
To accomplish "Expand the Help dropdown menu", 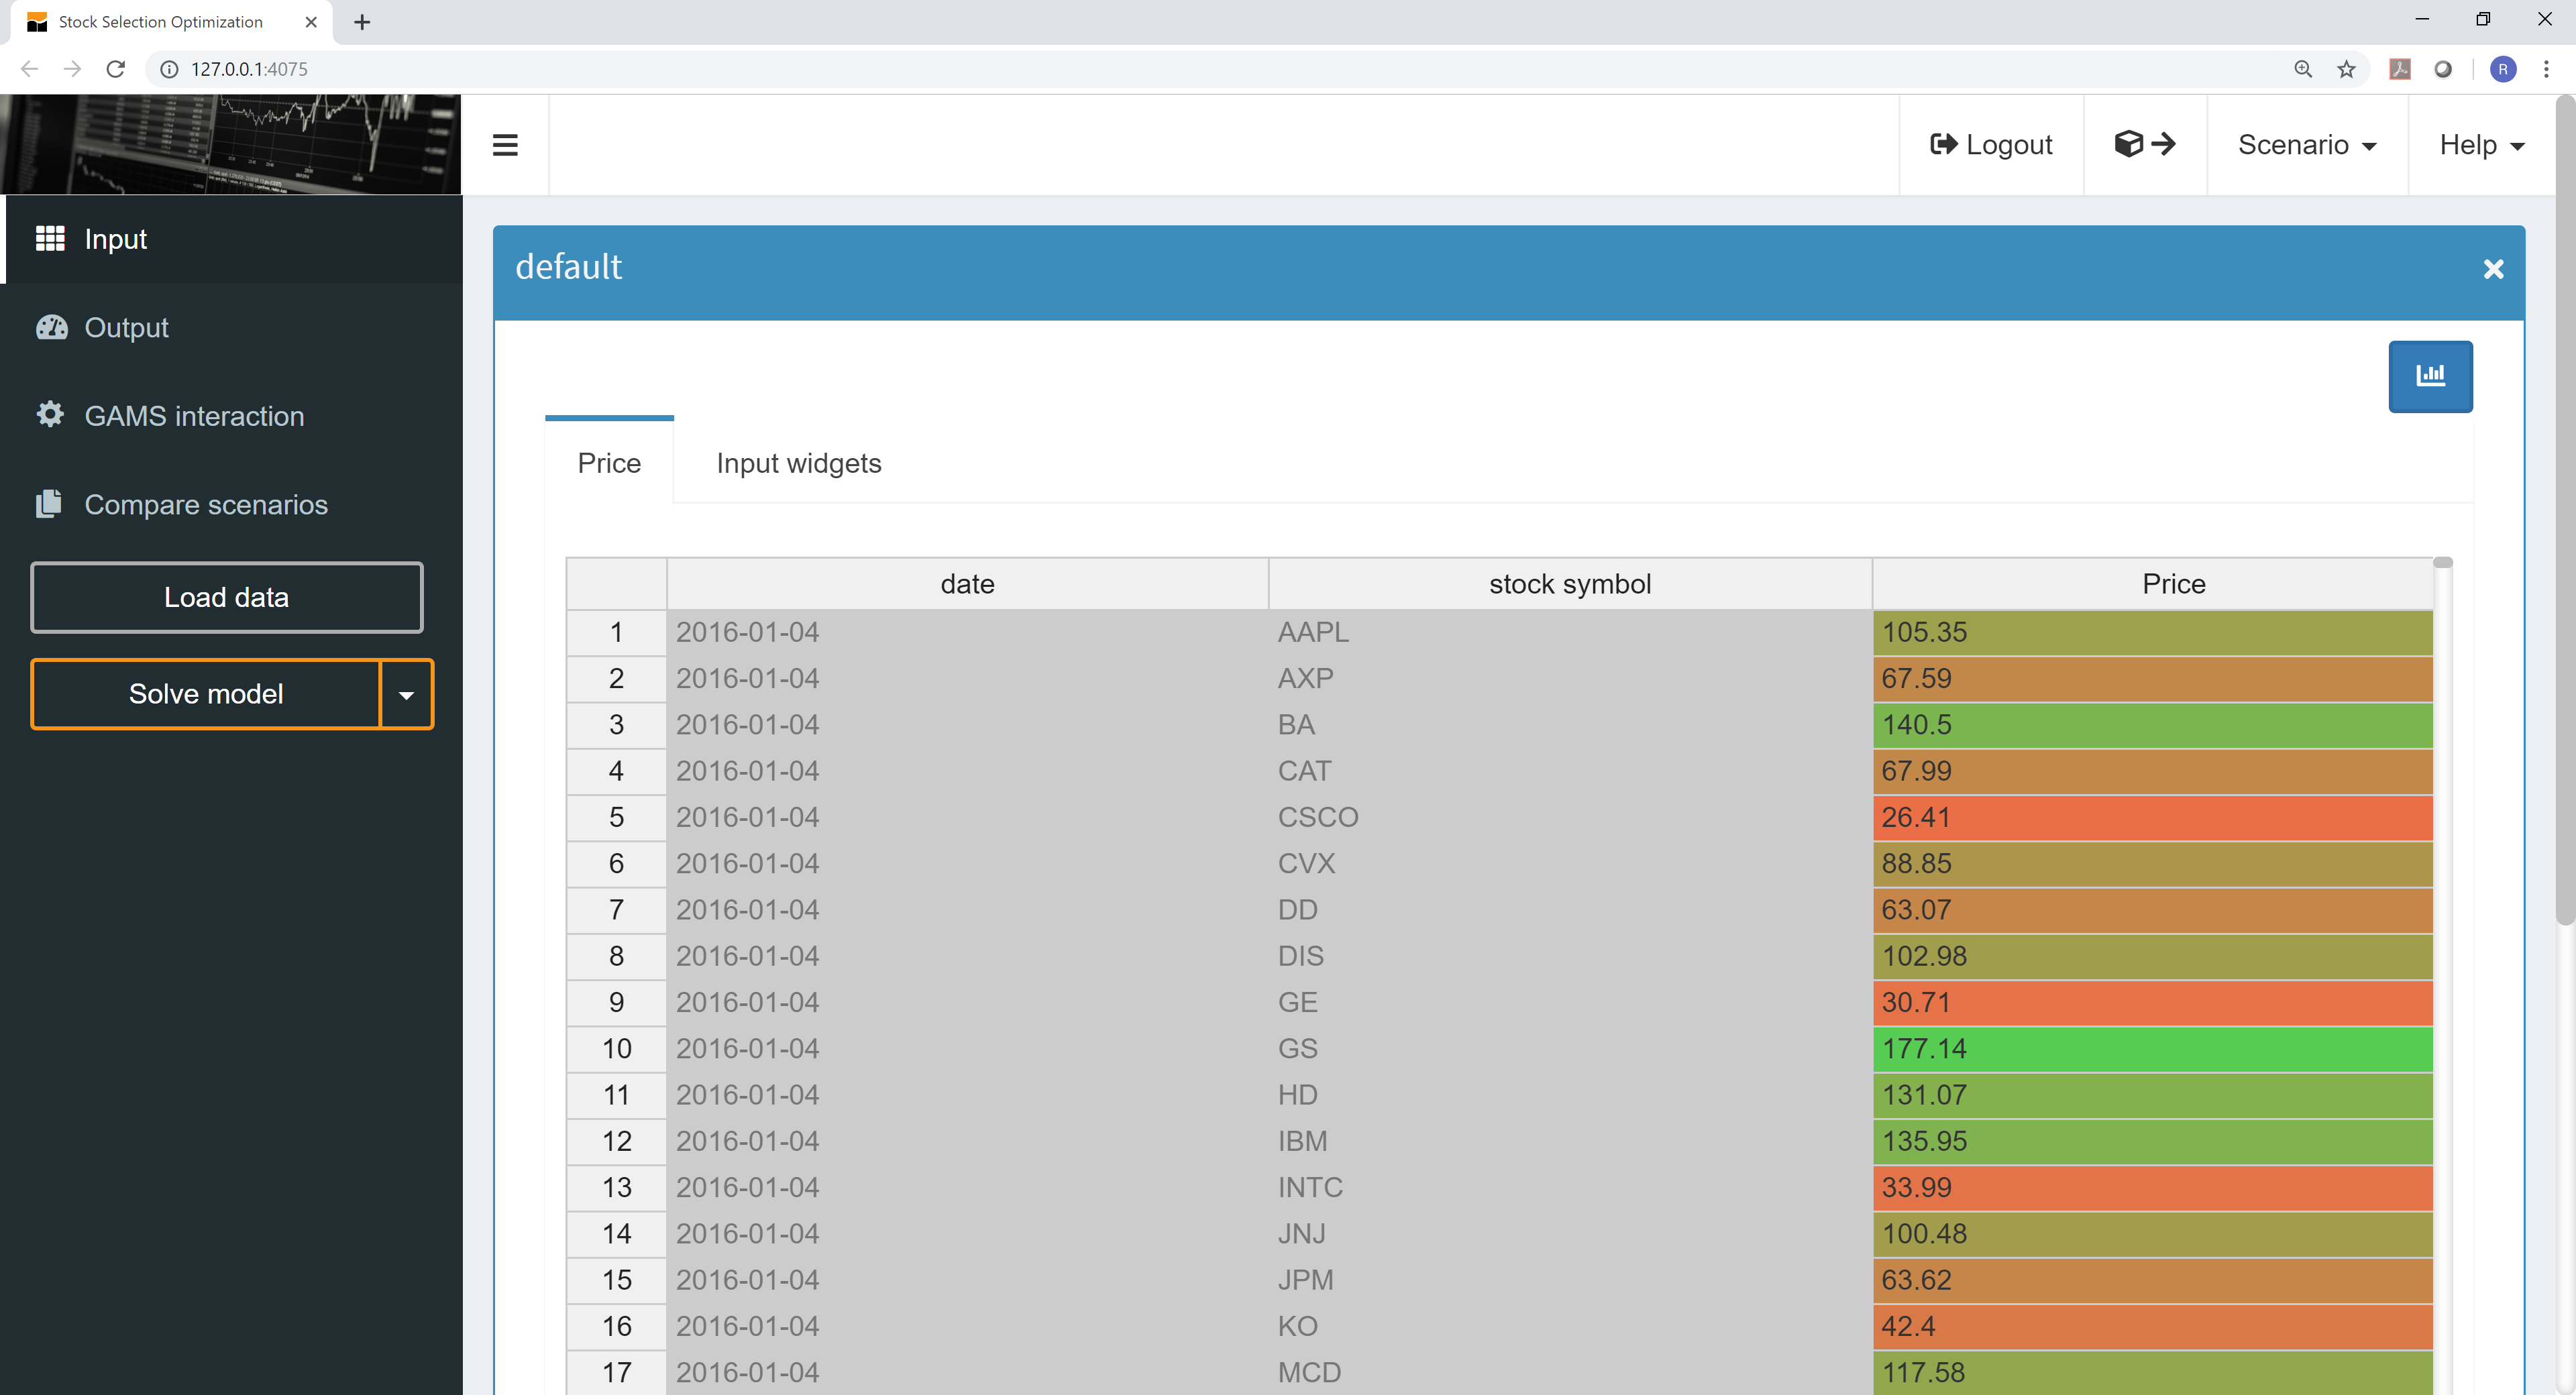I will [2481, 145].
